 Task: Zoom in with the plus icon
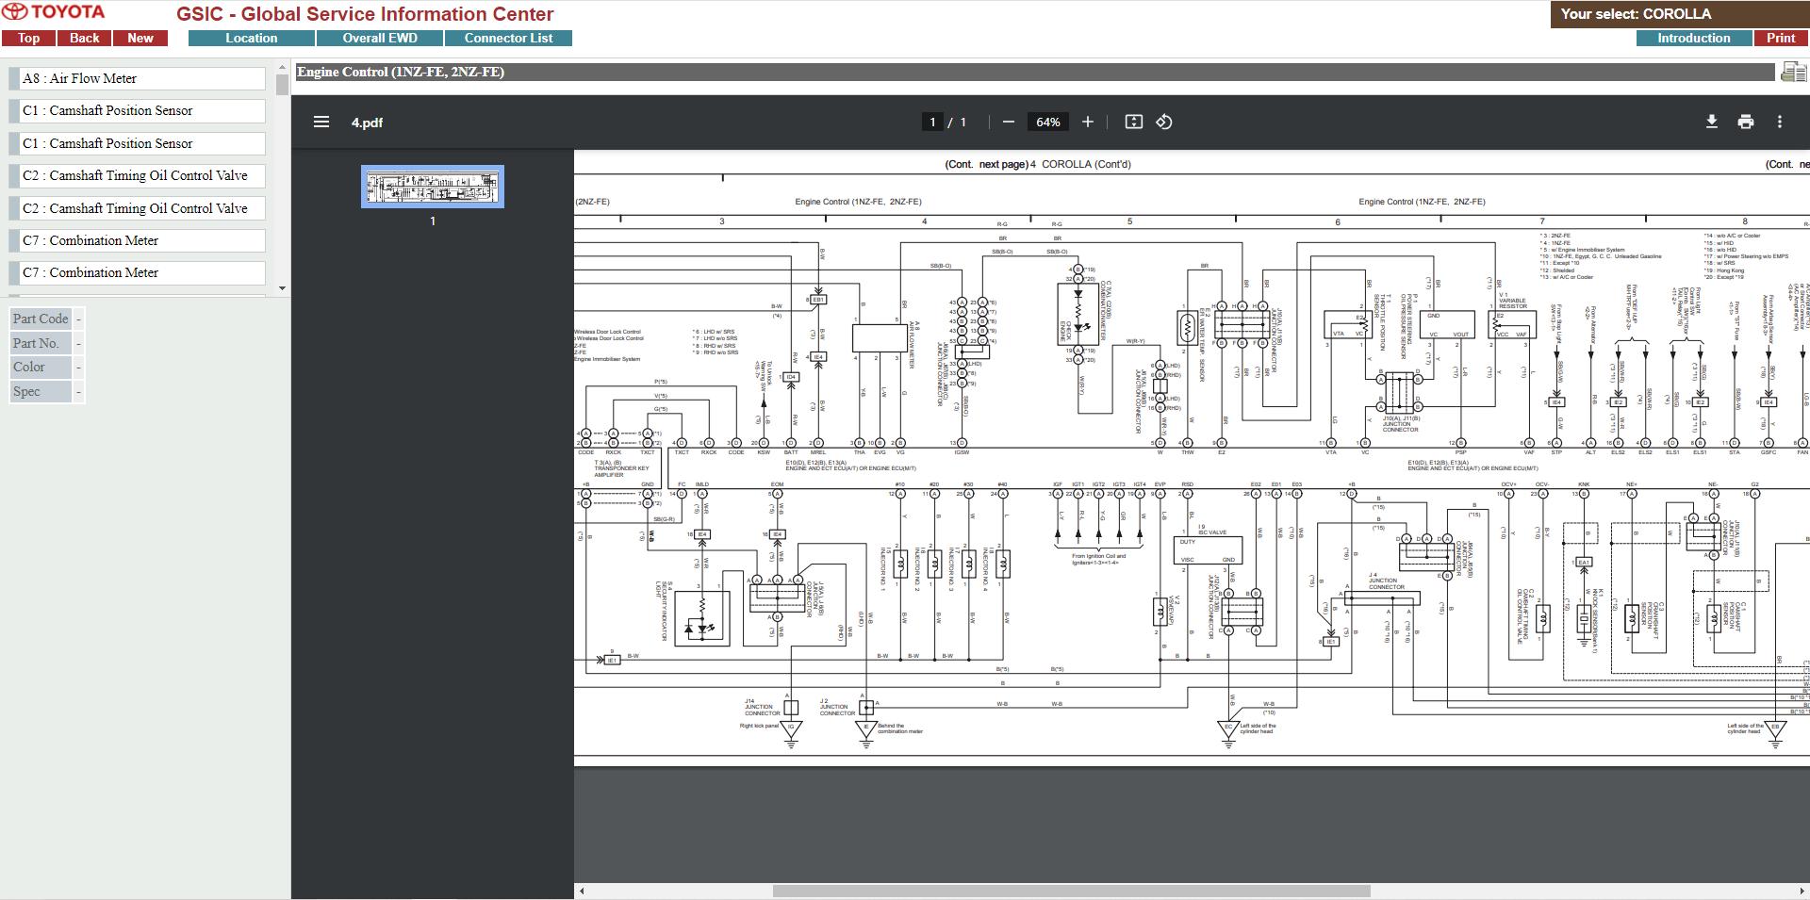tap(1088, 122)
